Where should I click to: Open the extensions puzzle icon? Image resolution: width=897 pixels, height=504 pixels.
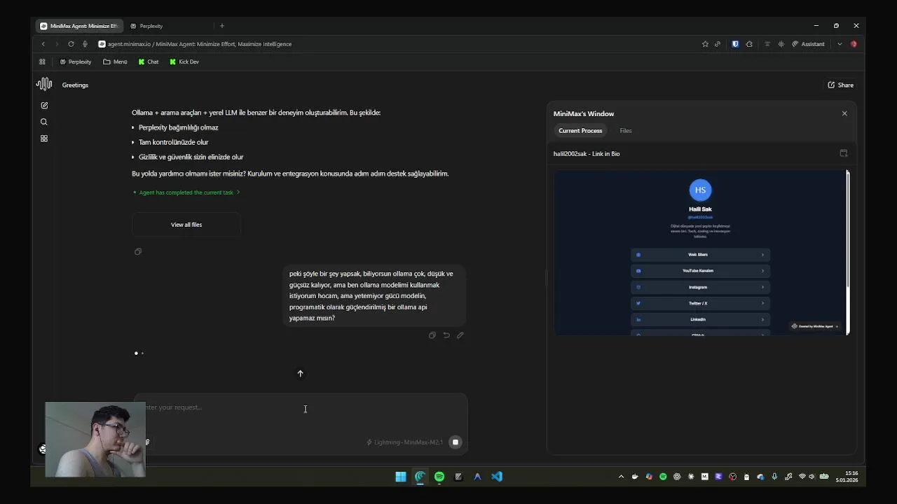click(749, 44)
